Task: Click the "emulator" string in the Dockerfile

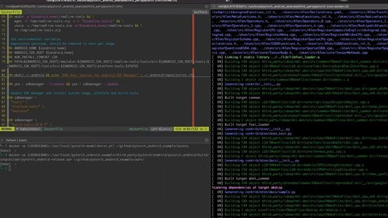Action: point(19,111)
